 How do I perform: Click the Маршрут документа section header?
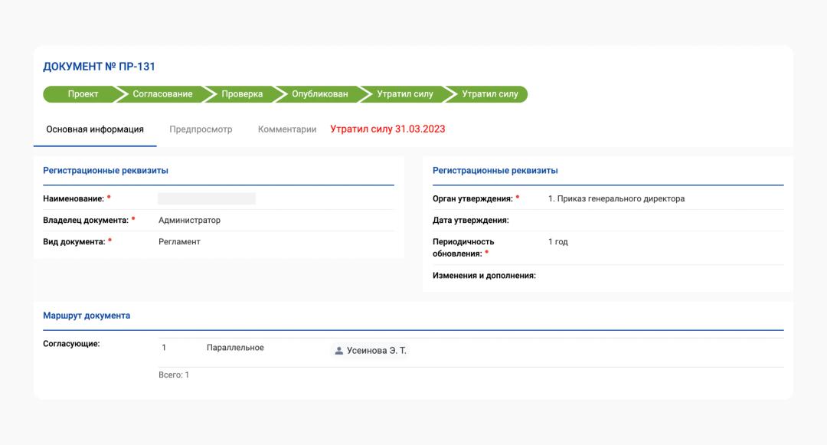(x=87, y=316)
